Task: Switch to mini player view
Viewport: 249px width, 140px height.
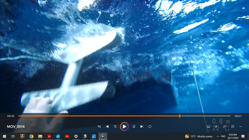Action: pos(233,127)
